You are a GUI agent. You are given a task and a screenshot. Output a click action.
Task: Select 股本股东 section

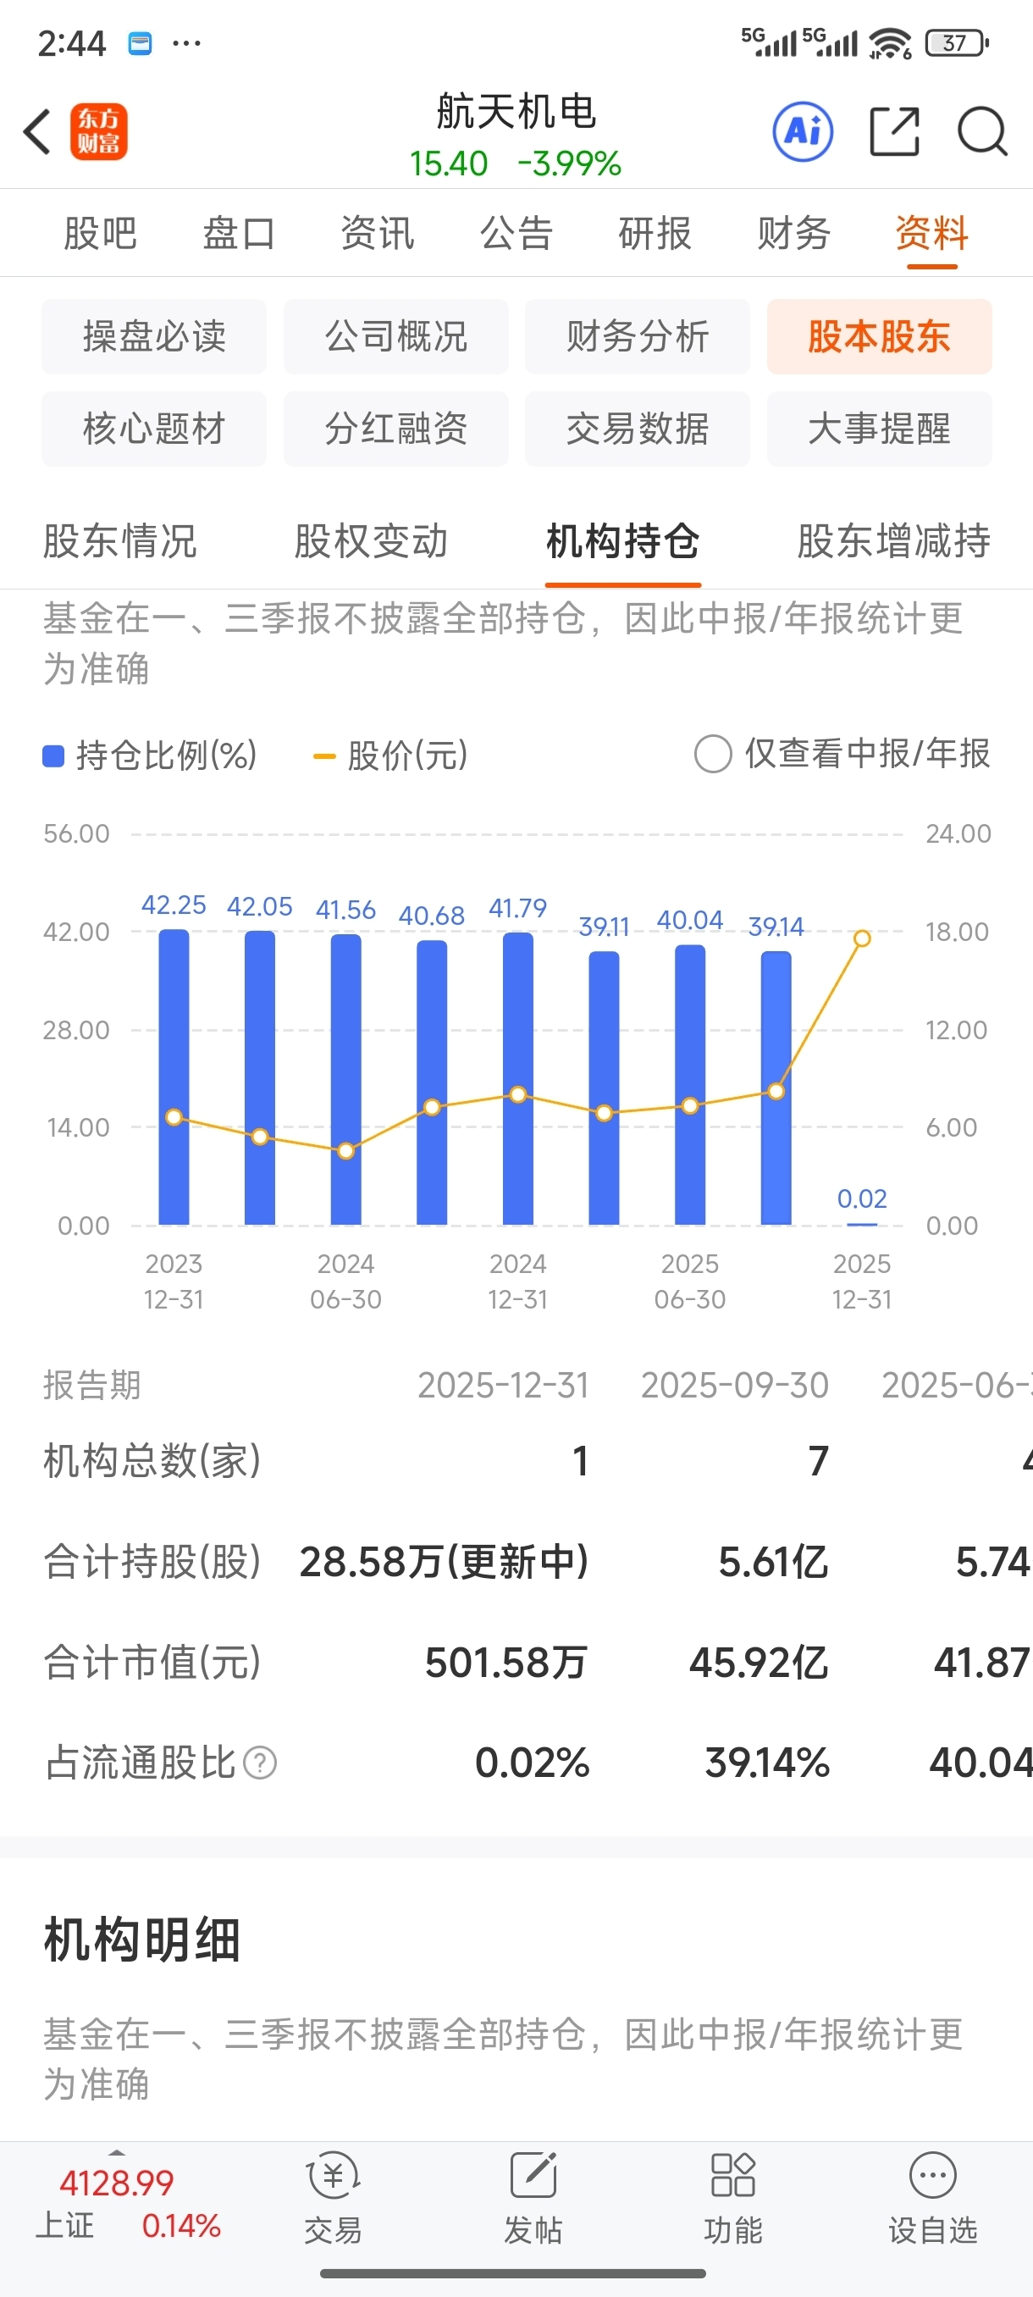point(879,336)
